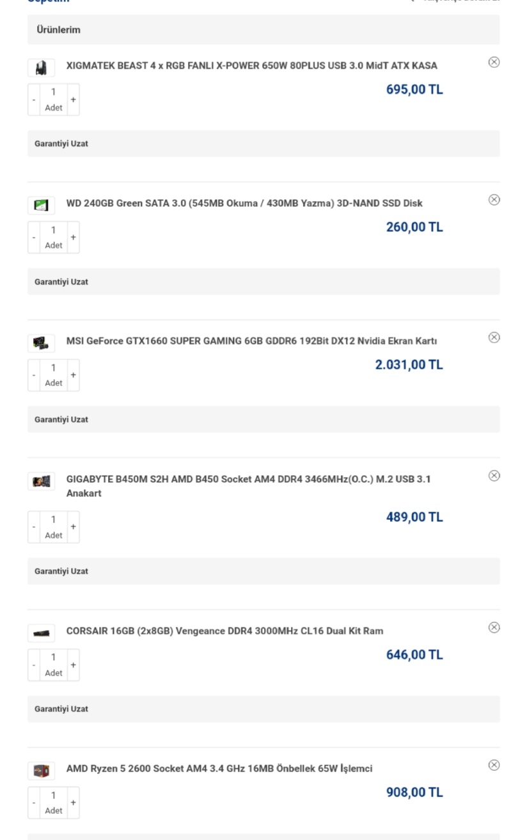Delete the MSI GTX1660 SUPER graphics card
Image resolution: width=516 pixels, height=840 pixels.
[x=494, y=337]
